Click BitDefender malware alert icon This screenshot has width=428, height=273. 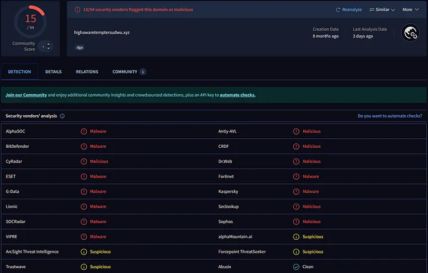pos(84,147)
